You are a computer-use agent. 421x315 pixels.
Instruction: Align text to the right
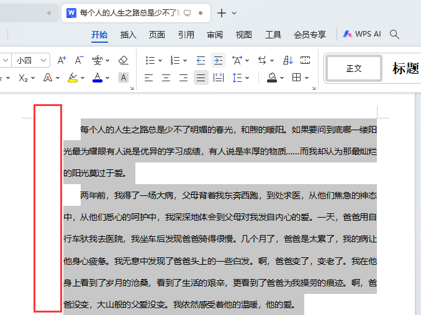click(183, 78)
